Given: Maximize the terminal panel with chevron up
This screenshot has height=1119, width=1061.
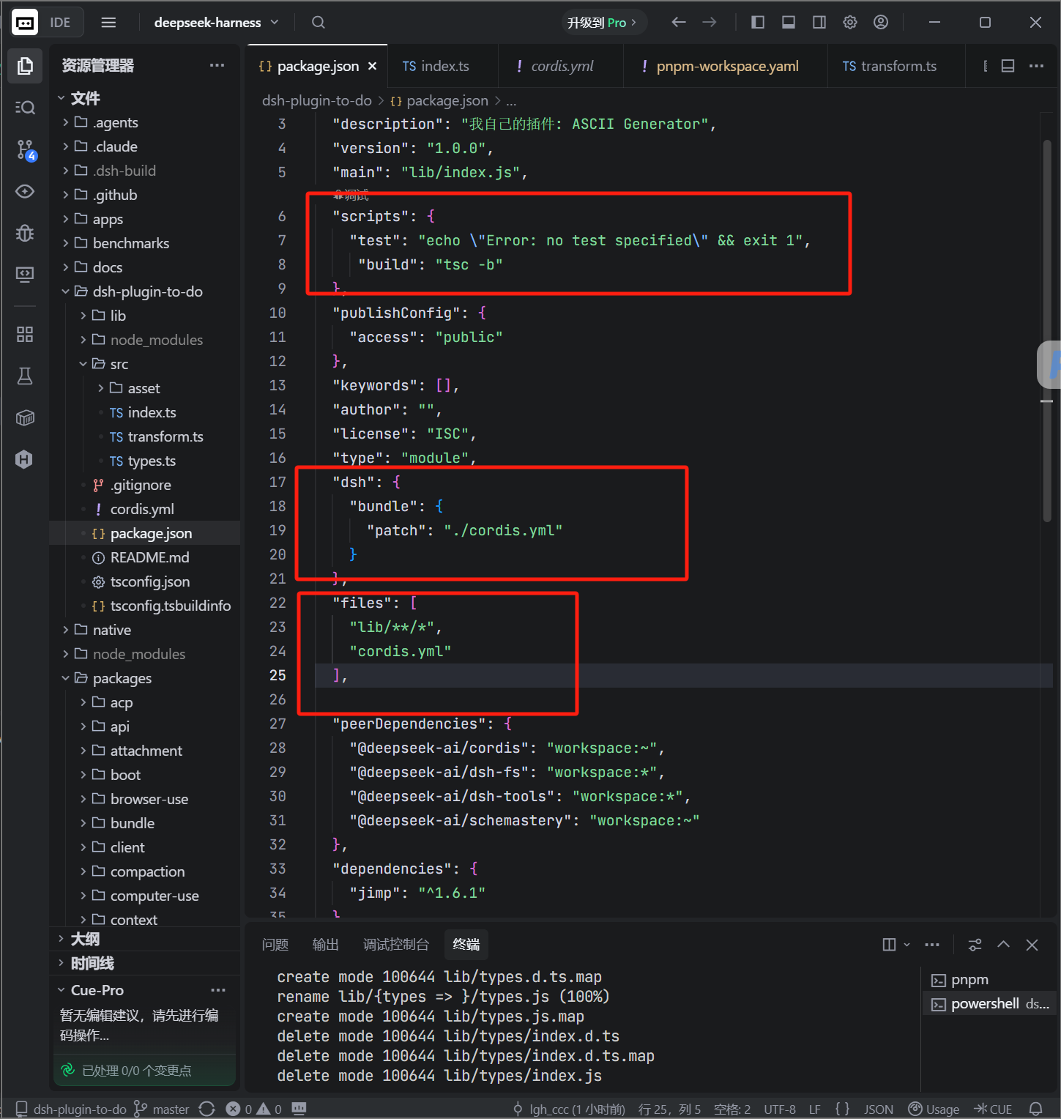Looking at the screenshot, I should 1003,945.
